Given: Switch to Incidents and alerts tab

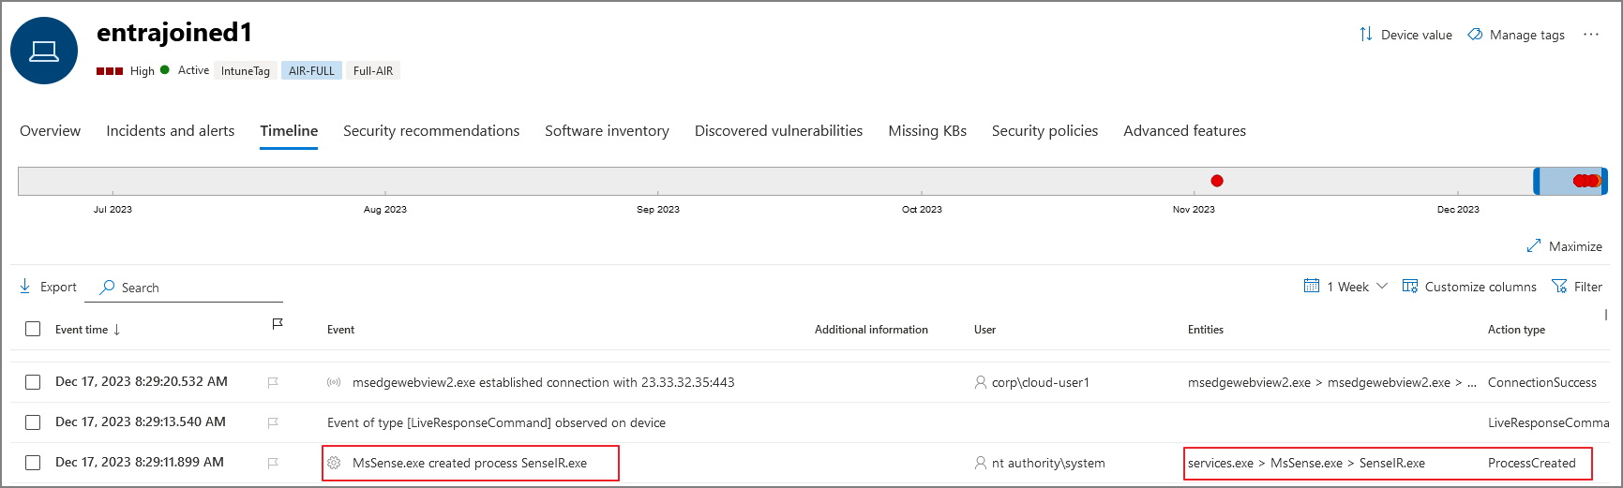Looking at the screenshot, I should [x=171, y=131].
